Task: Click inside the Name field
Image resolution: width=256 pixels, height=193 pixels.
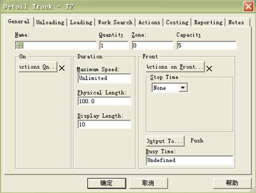Action: point(56,45)
